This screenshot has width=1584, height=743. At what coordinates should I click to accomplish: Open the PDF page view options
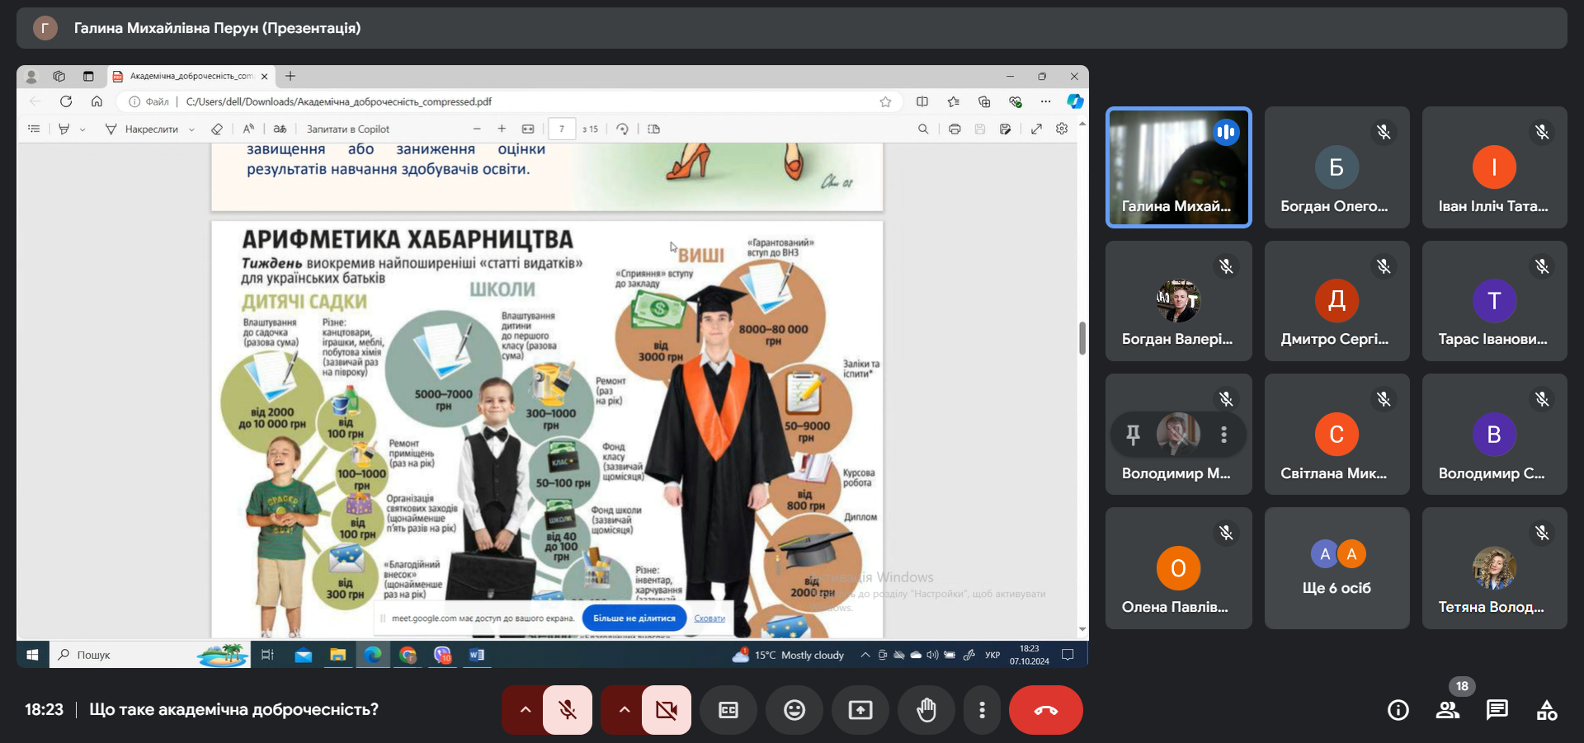[654, 129]
